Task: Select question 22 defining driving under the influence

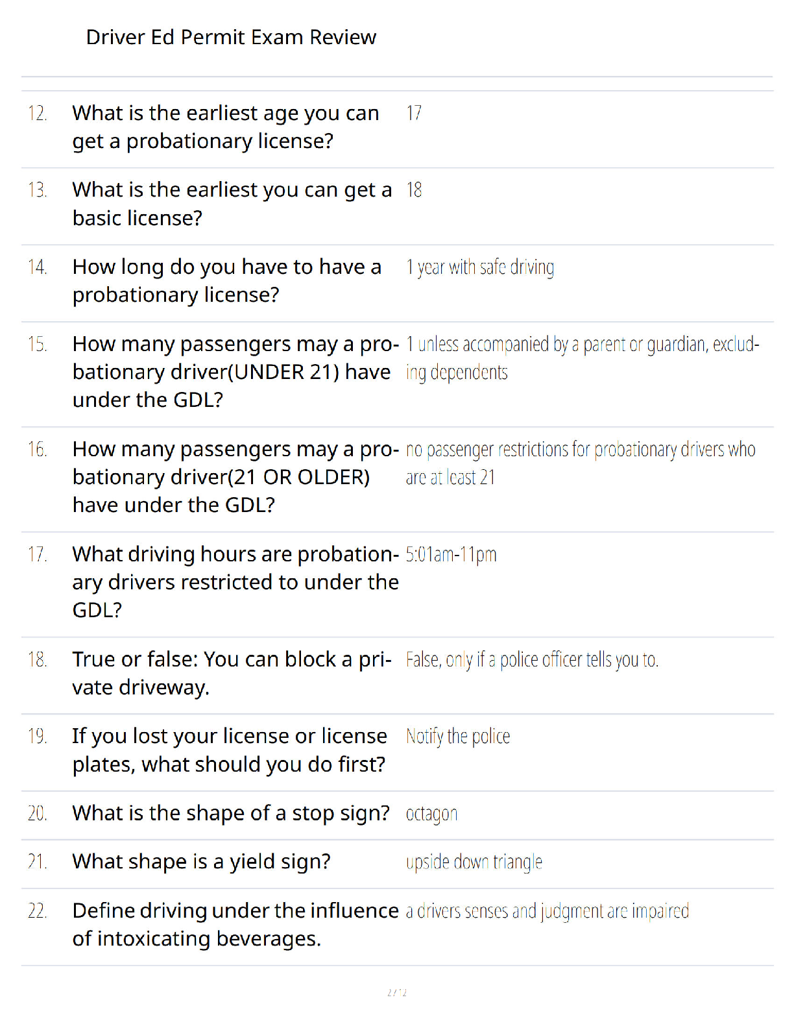Action: coord(235,925)
